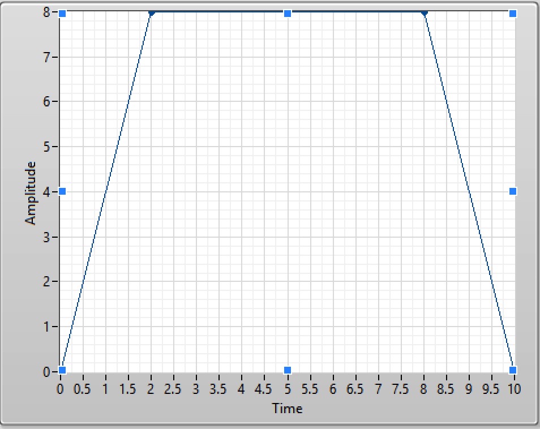The height and width of the screenshot is (429, 540).
Task: Click the Time axis tick label 5.5
Action: [x=310, y=389]
